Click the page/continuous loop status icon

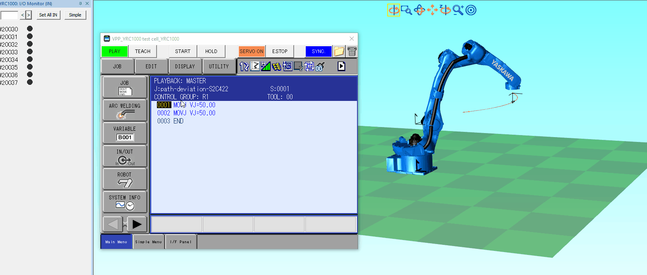309,66
